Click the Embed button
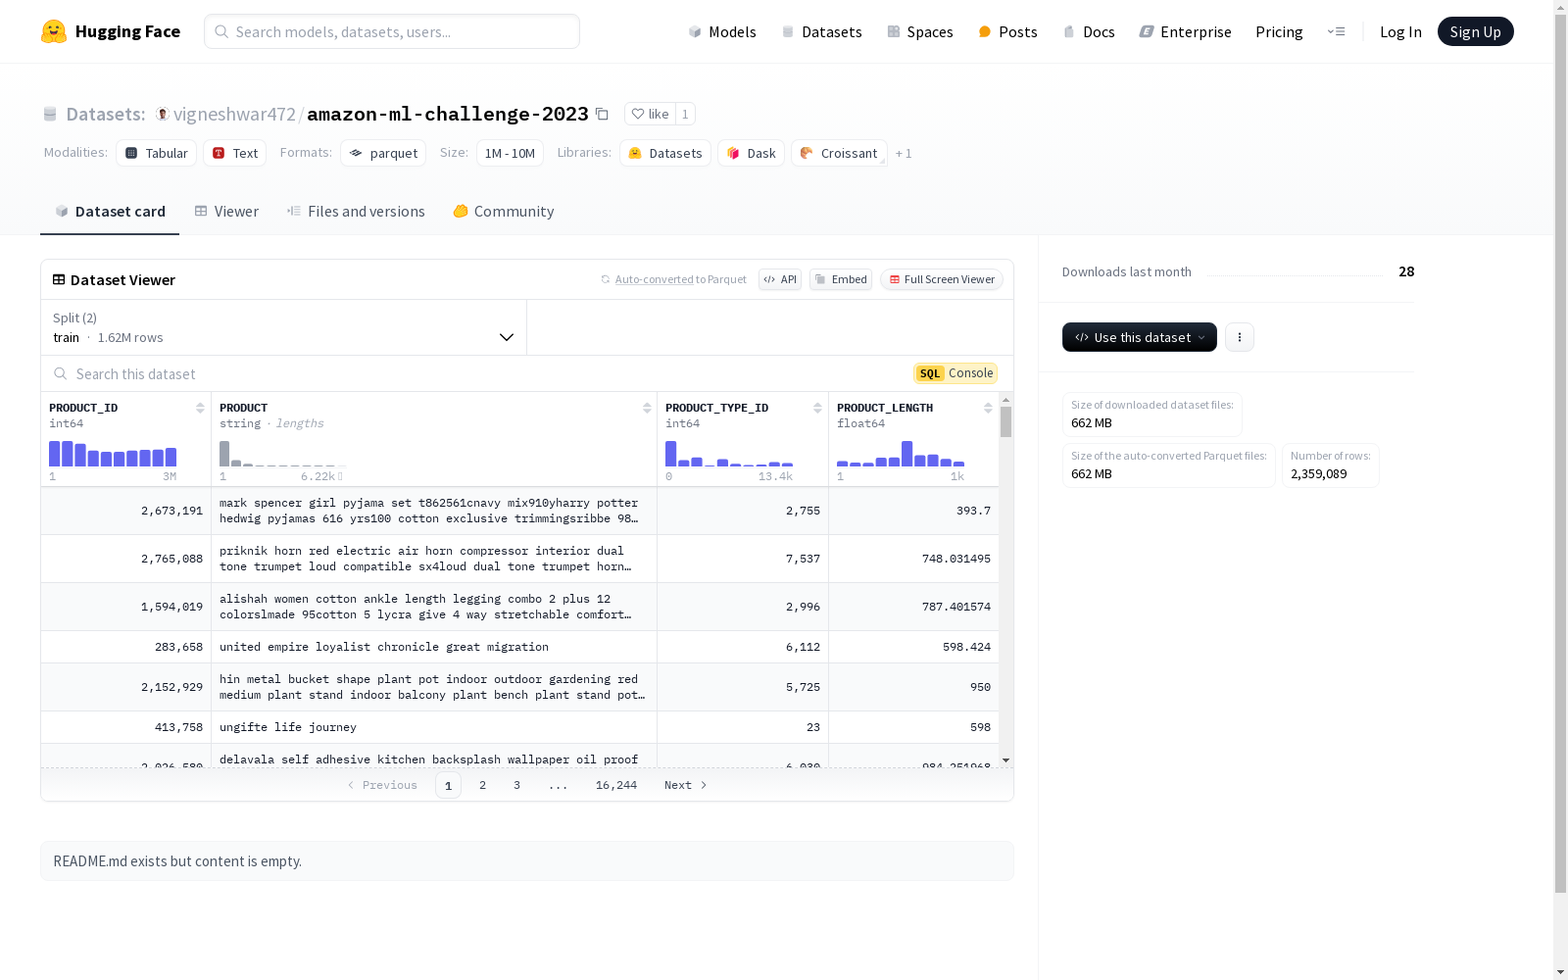Image resolution: width=1568 pixels, height=980 pixels. 841,279
